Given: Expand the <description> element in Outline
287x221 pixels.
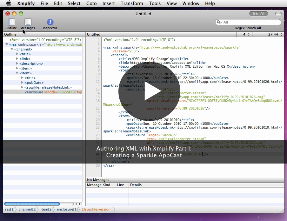Looking at the screenshot, I should click(x=17, y=63).
